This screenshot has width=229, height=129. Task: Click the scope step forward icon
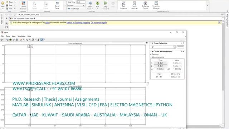tap(14, 40)
